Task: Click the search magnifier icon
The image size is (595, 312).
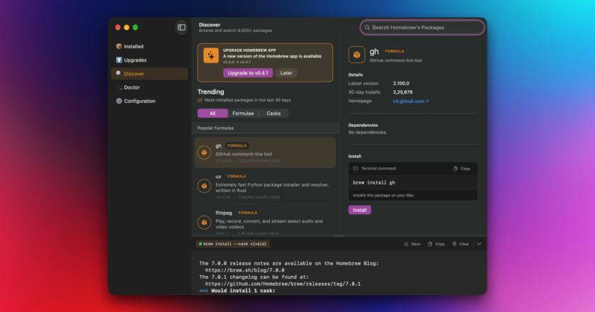Action: point(367,28)
